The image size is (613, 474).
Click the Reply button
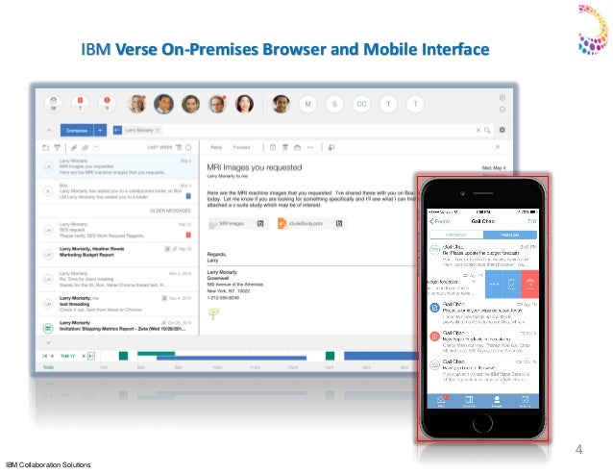pyautogui.click(x=216, y=147)
